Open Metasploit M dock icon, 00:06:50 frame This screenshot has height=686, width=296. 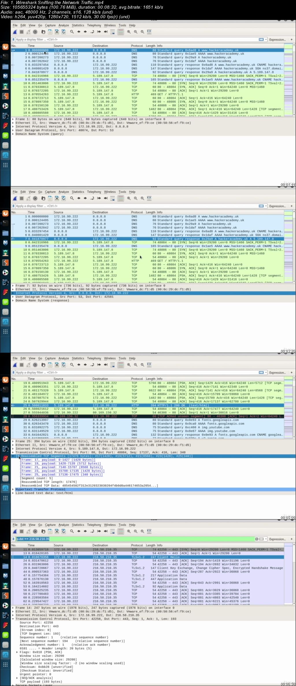[x=5, y=576]
